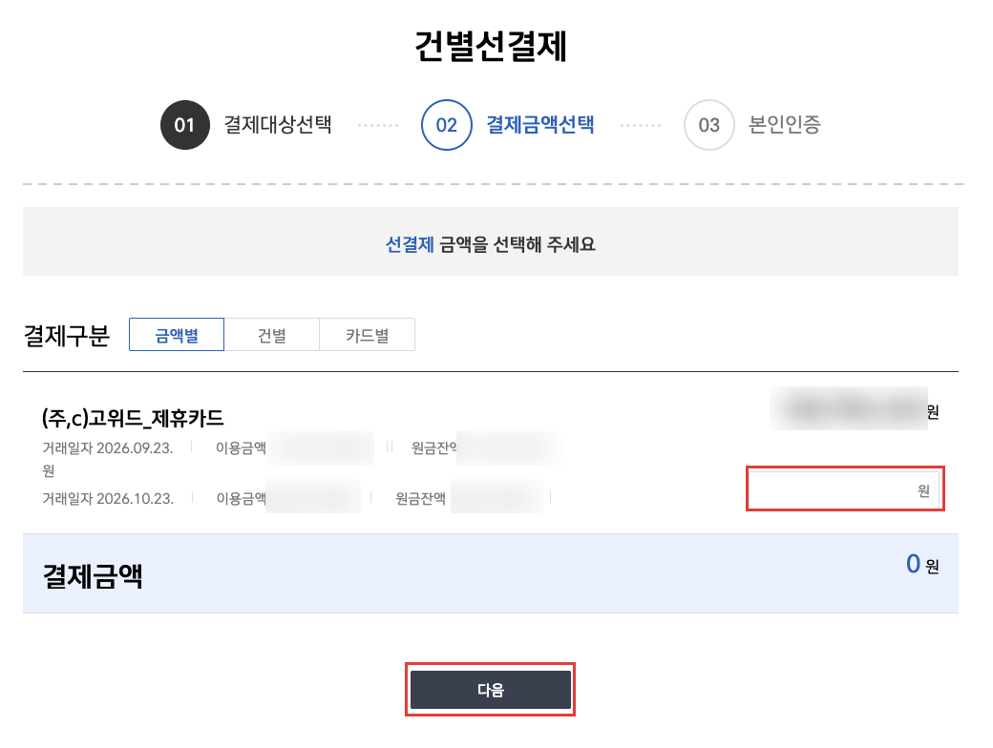Click the 0 원 total payment value
993x748 pixels.
pos(922,564)
